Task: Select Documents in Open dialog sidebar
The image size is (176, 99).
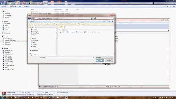Action: 34,41
